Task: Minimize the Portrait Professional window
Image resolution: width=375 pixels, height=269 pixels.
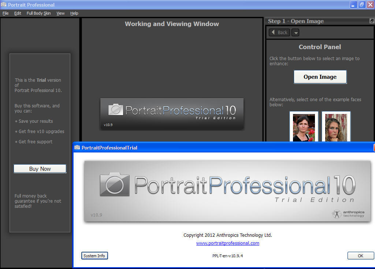Action: point(353,4)
